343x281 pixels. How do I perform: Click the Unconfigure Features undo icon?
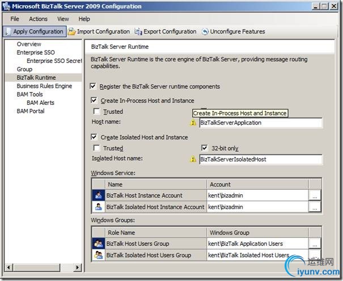pos(205,32)
